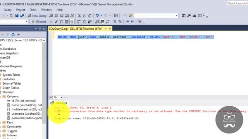This screenshot has height=139, width=248.
Task: Click the New Query button
Action: click(x=37, y=15)
